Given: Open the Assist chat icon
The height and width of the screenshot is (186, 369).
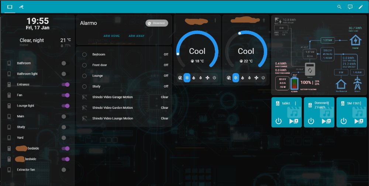Looking at the screenshot, I should (350, 7).
